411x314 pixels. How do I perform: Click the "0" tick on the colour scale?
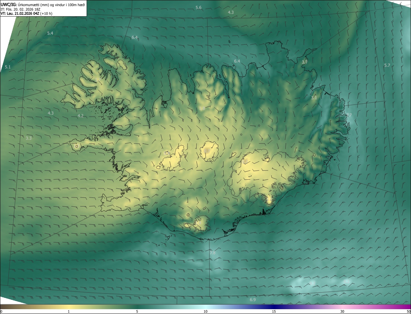coord(1,311)
